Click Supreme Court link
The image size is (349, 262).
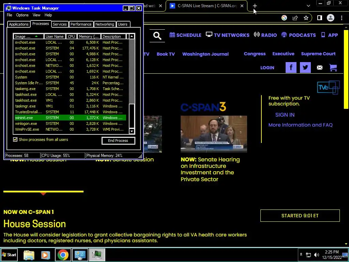(318, 54)
